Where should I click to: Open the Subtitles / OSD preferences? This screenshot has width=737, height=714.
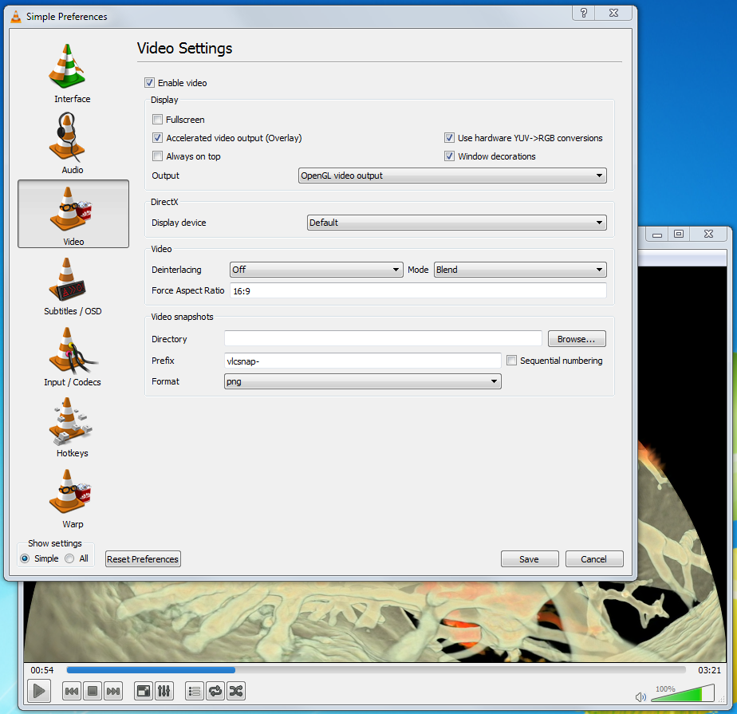point(73,286)
